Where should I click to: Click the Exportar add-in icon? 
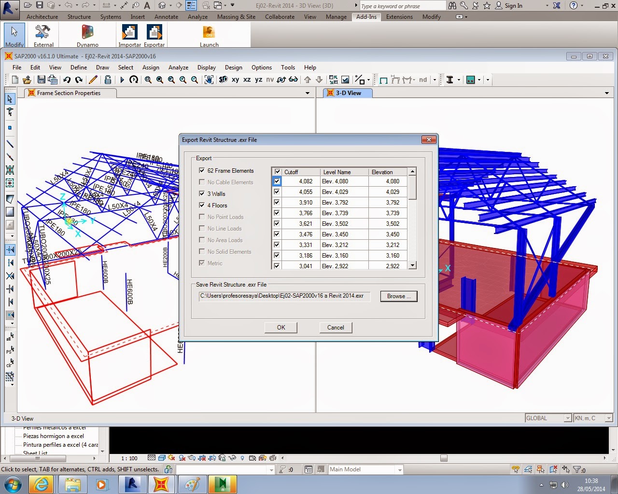pyautogui.click(x=154, y=33)
